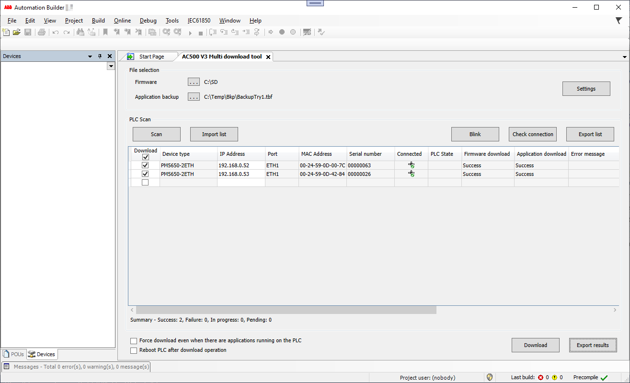The width and height of the screenshot is (630, 383).
Task: Click the Settings button
Action: click(x=586, y=89)
